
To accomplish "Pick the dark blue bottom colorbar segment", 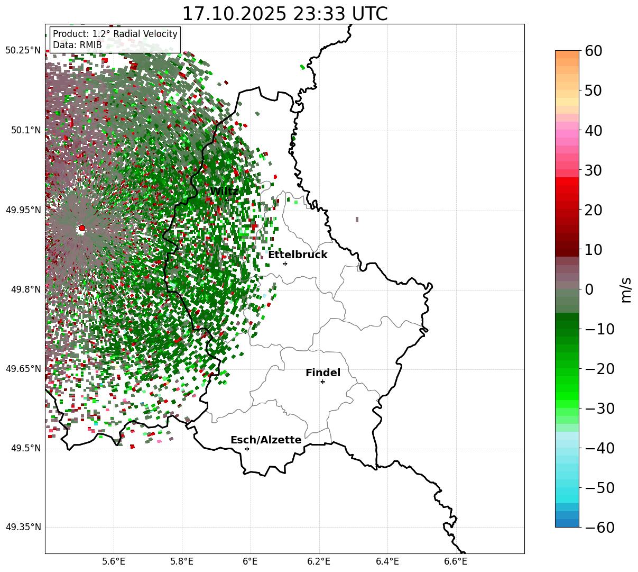I will pos(567,523).
